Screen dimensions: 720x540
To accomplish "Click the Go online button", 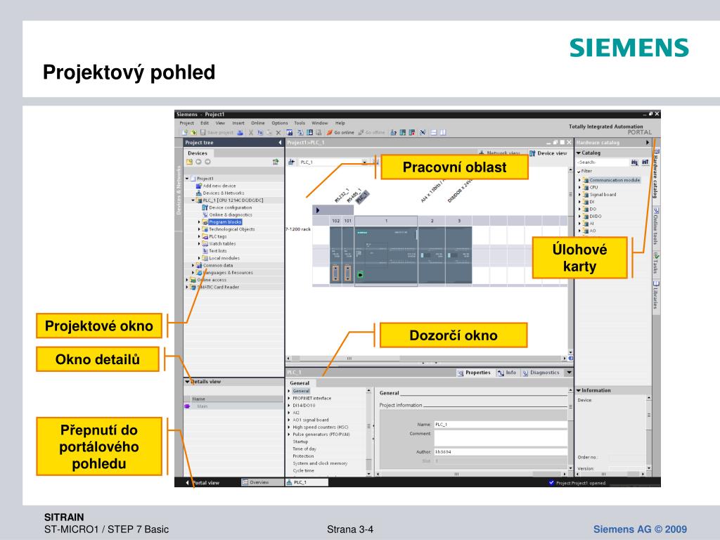I will (x=340, y=132).
